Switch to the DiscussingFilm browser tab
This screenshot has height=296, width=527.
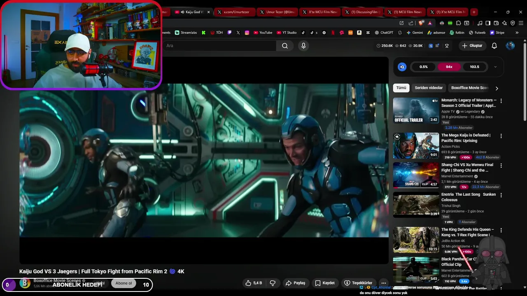363,12
